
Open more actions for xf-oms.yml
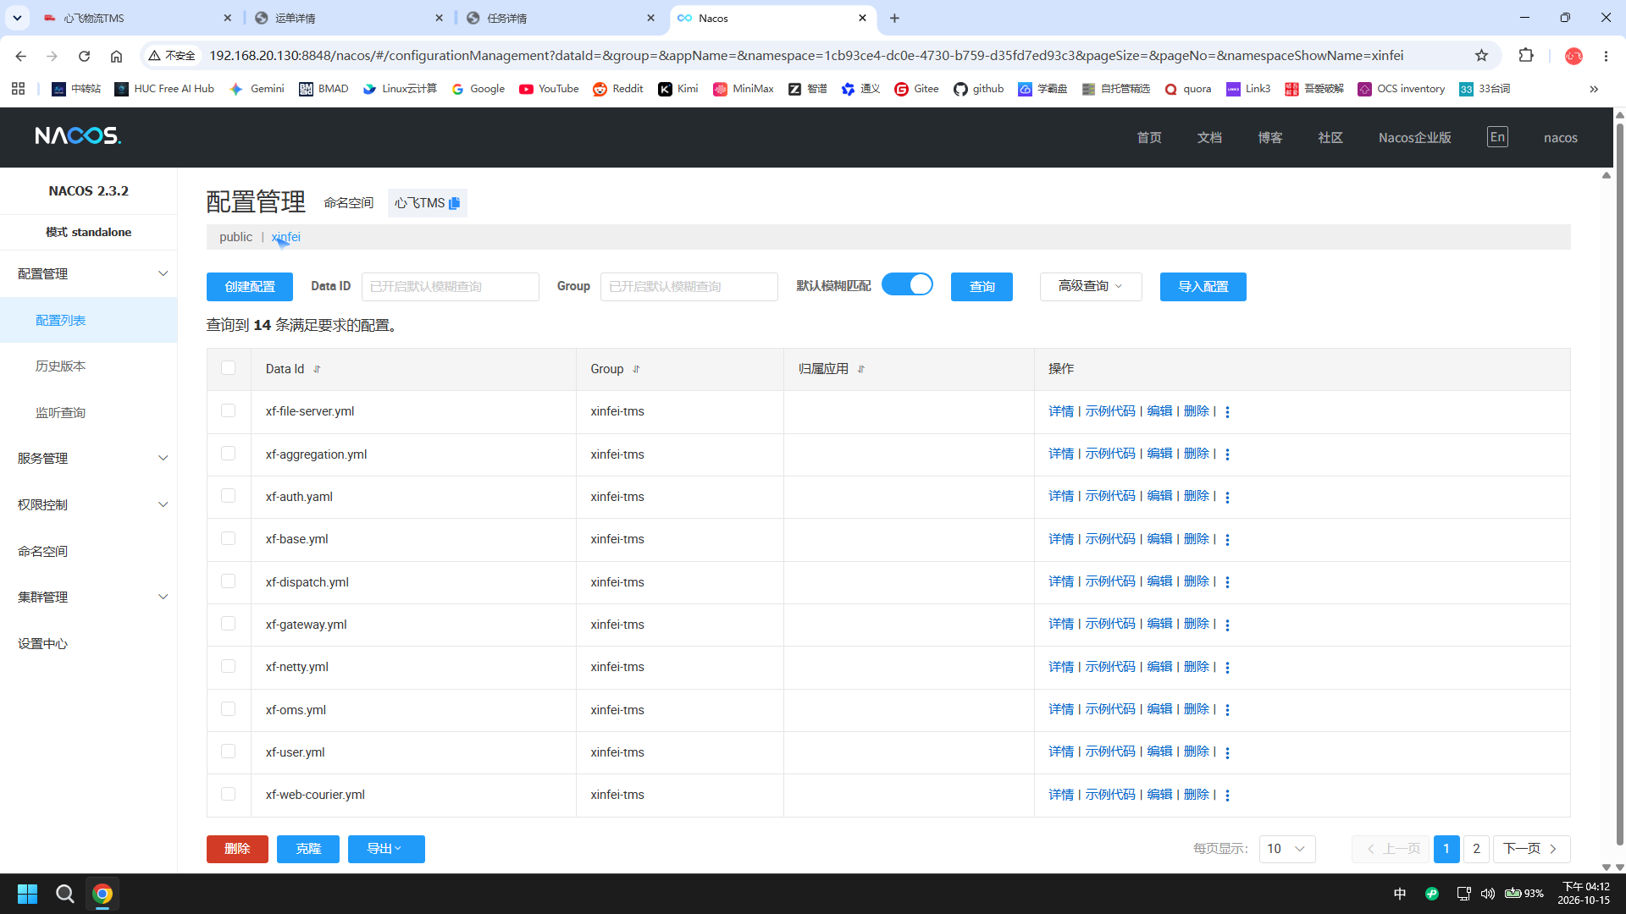point(1227,710)
